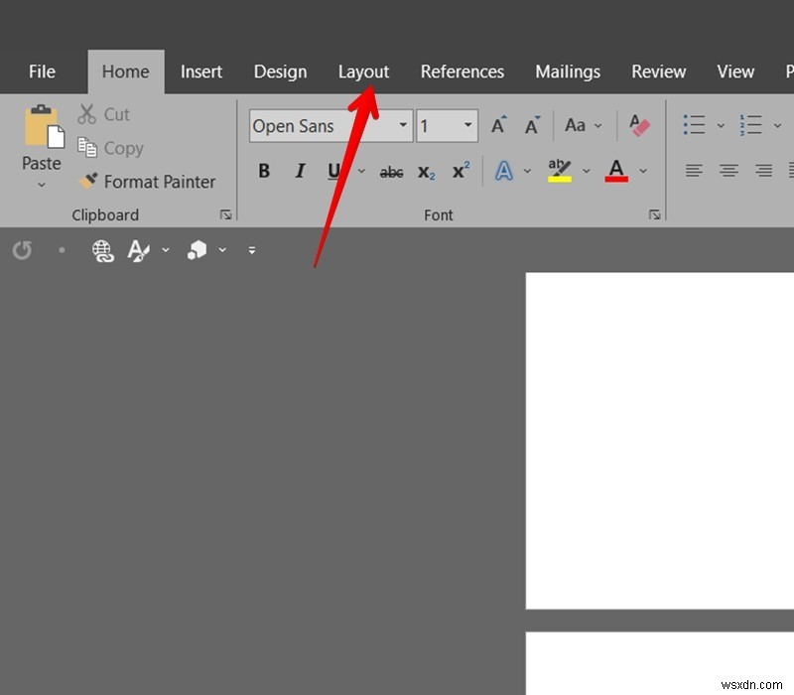Toggle the bulleted list
The height and width of the screenshot is (695, 794).
pos(693,125)
